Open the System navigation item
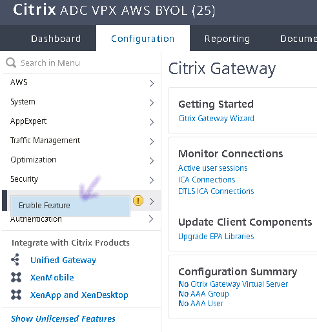This screenshot has height=332, width=317. (23, 102)
